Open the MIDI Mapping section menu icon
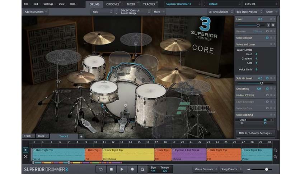The height and width of the screenshot is (174, 300). tap(271, 115)
